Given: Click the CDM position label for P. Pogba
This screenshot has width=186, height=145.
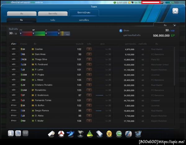Looking at the screenshot, I should point(24,75).
